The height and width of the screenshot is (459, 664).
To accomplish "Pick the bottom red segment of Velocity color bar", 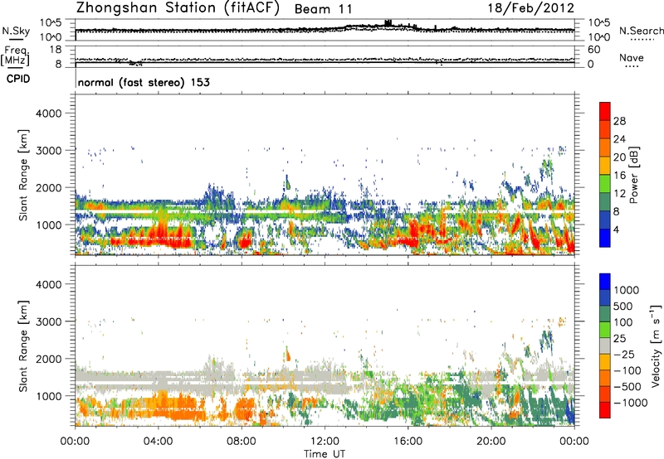I will click(x=605, y=410).
